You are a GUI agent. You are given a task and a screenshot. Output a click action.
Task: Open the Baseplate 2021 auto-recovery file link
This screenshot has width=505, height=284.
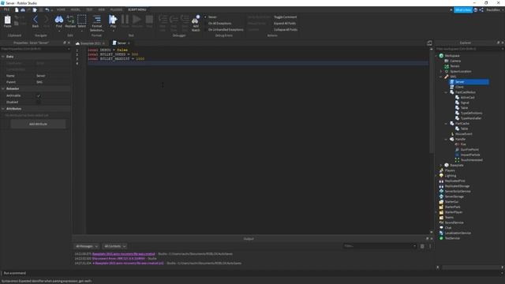tap(123, 254)
